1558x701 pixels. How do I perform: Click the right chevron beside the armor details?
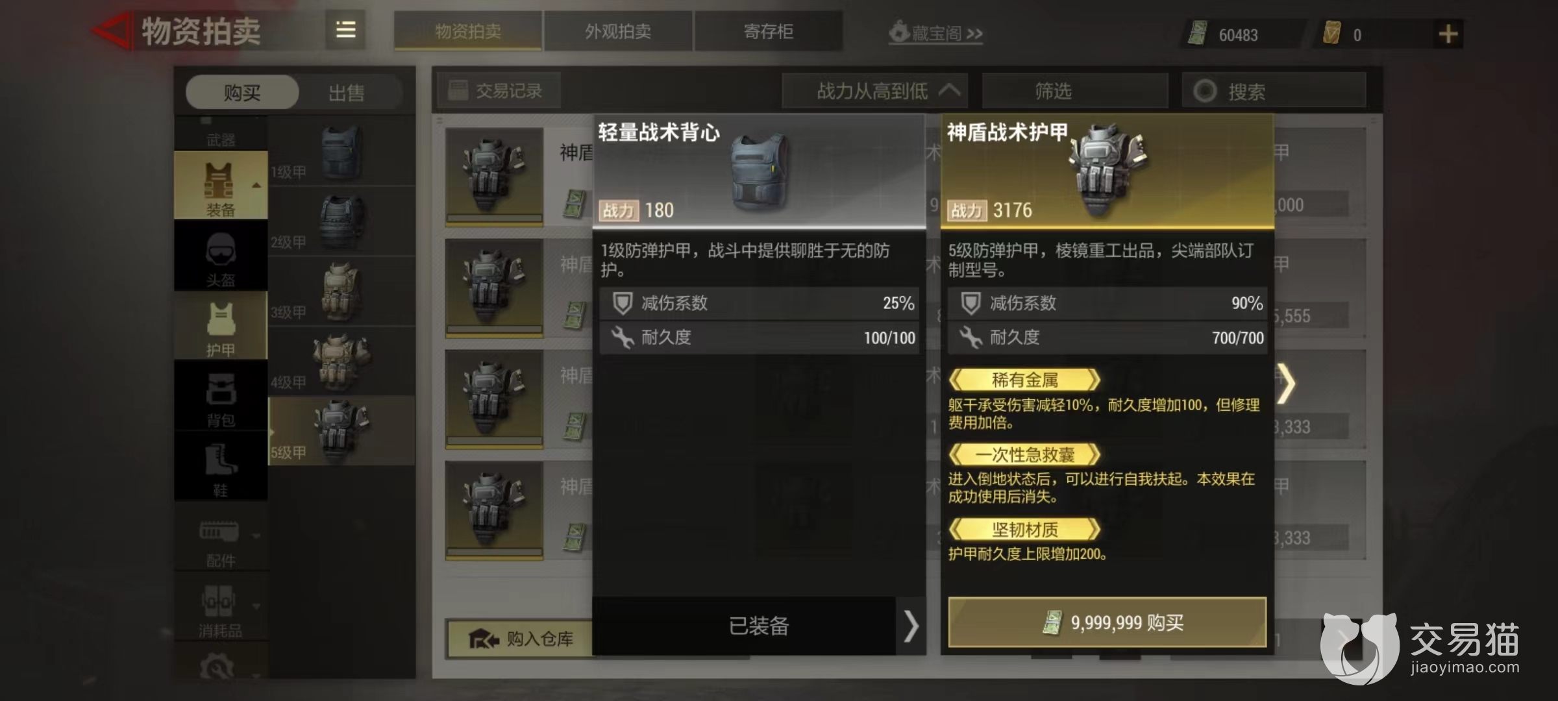coord(1286,384)
